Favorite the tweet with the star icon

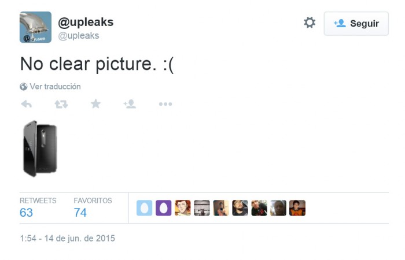[x=95, y=104]
